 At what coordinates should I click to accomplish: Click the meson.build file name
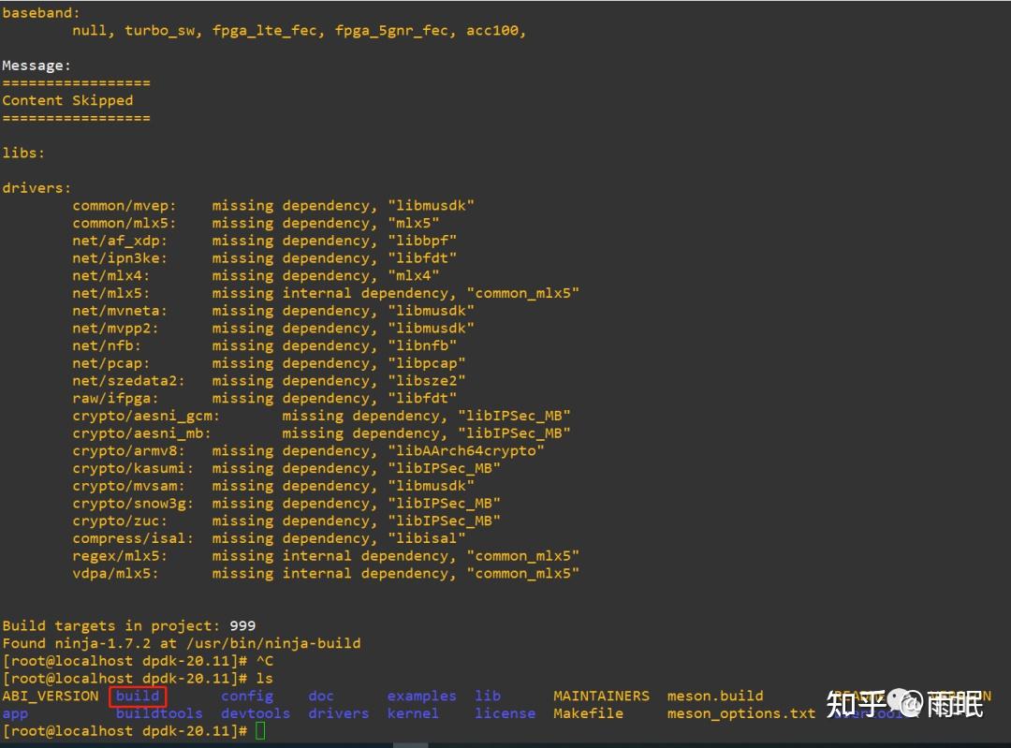pos(715,696)
